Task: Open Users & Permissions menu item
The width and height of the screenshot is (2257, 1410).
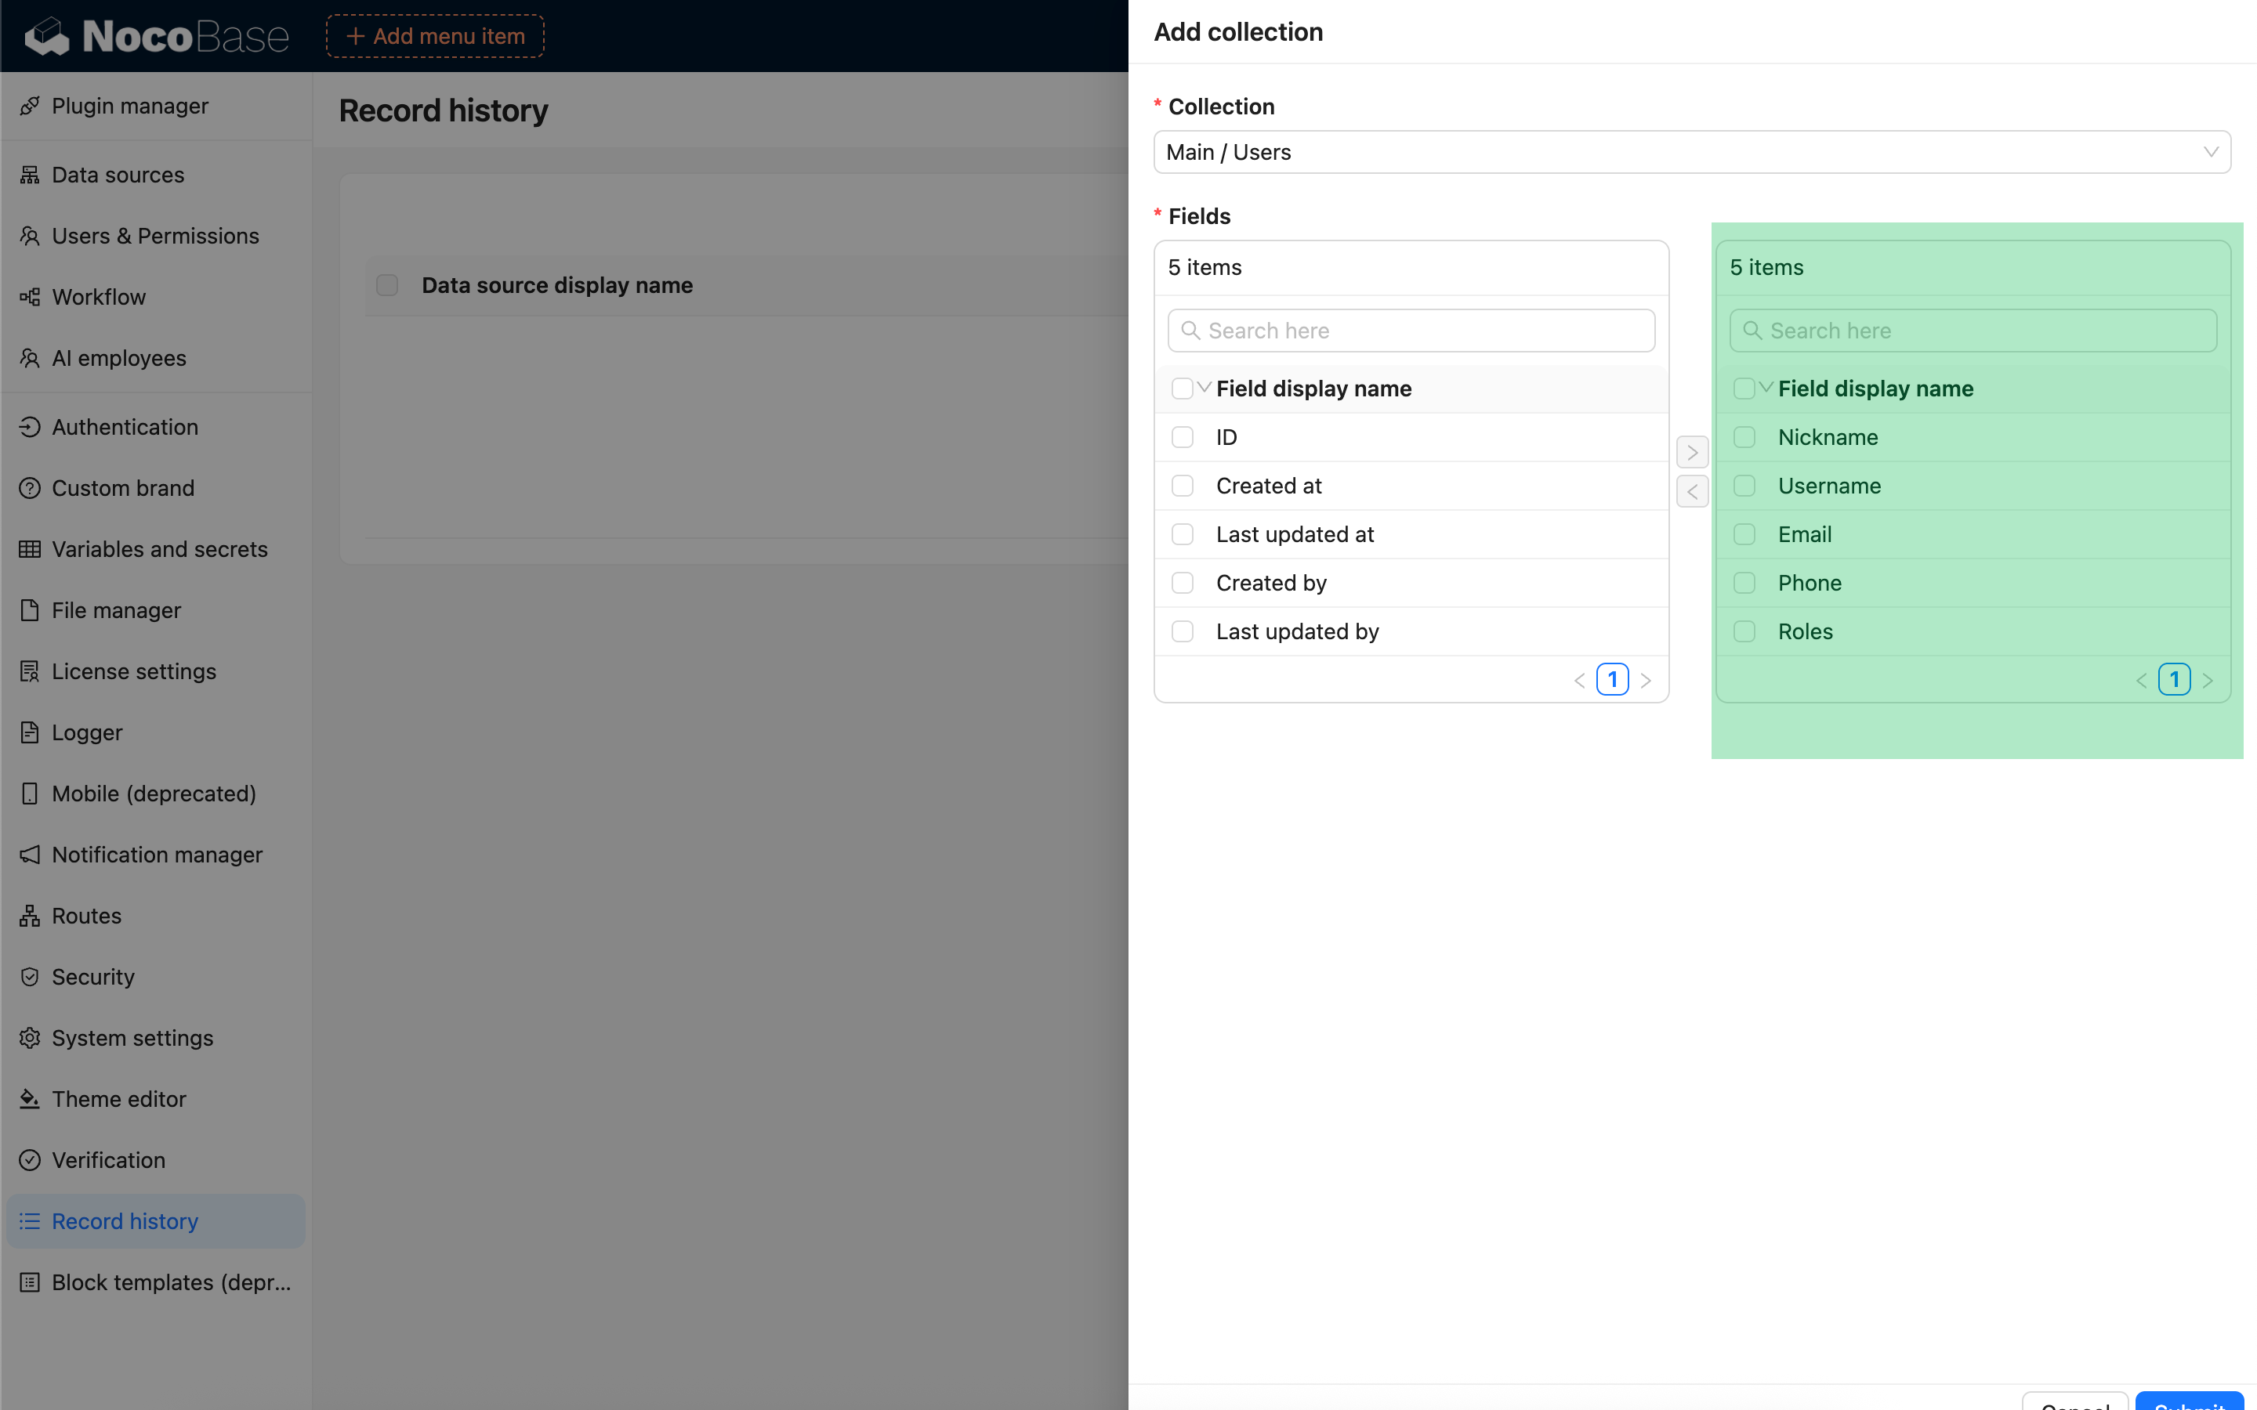Action: 155,236
